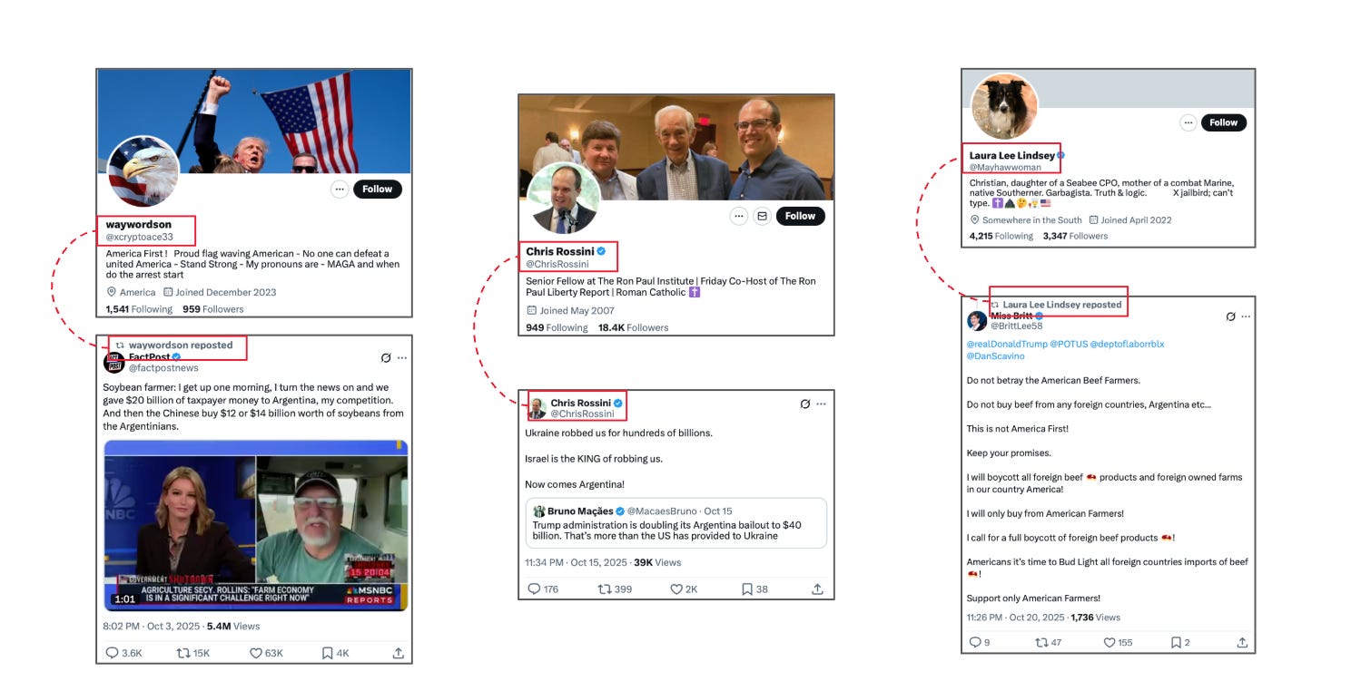This screenshot has height=691, width=1351.
Task: Like Chris Rossini post with 2K likes
Action: 684,589
